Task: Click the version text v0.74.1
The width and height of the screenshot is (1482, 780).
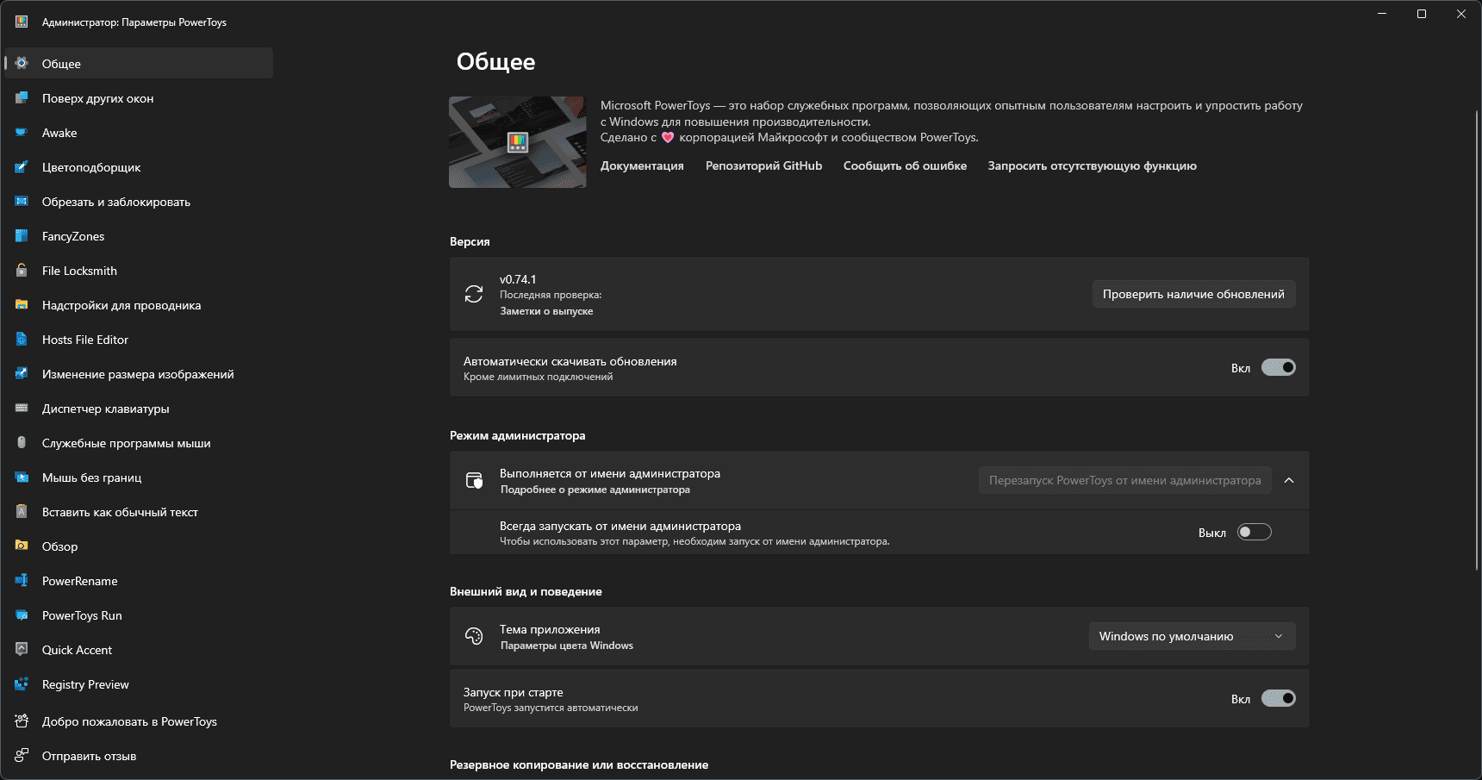Action: tap(518, 279)
